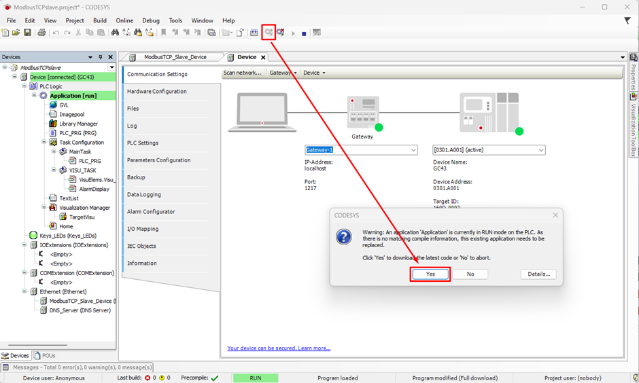The height and width of the screenshot is (383, 639).
Task: Collapse the MainTask tree node
Action: pos(54,151)
